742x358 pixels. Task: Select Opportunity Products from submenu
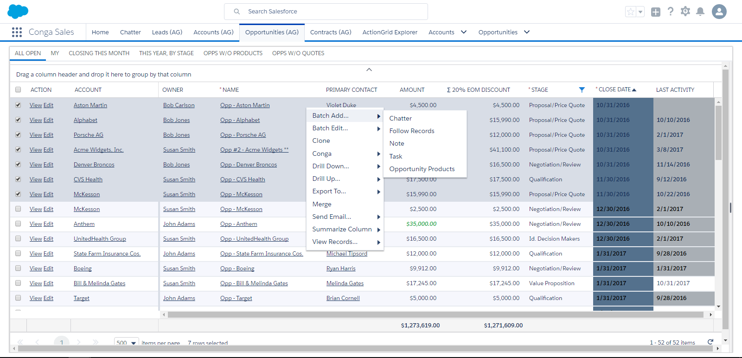pos(422,169)
